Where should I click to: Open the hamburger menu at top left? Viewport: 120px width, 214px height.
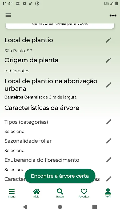click(8, 15)
